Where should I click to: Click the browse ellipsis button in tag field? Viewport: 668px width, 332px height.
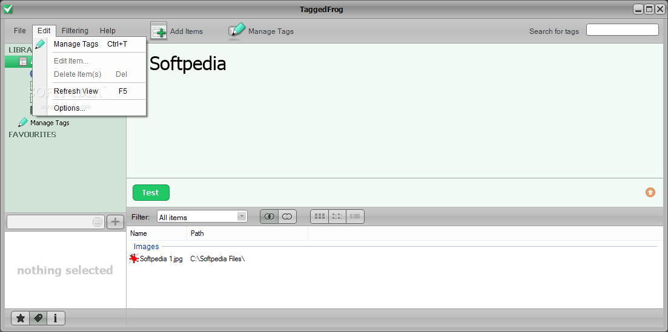tap(98, 222)
